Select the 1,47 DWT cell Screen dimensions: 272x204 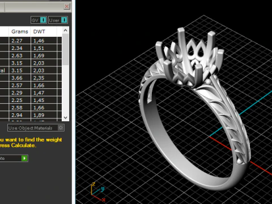[x=44, y=93]
